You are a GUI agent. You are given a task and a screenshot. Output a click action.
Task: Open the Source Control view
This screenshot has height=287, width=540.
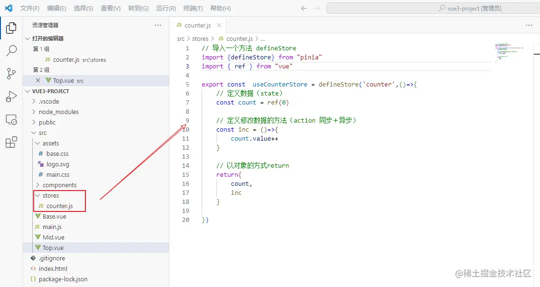pos(11,74)
